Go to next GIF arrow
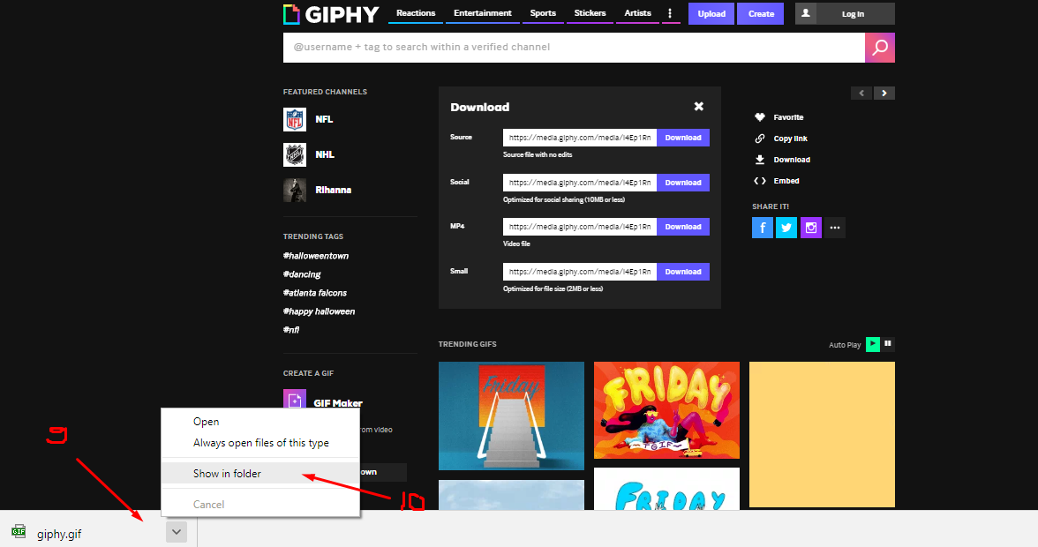 coord(884,94)
